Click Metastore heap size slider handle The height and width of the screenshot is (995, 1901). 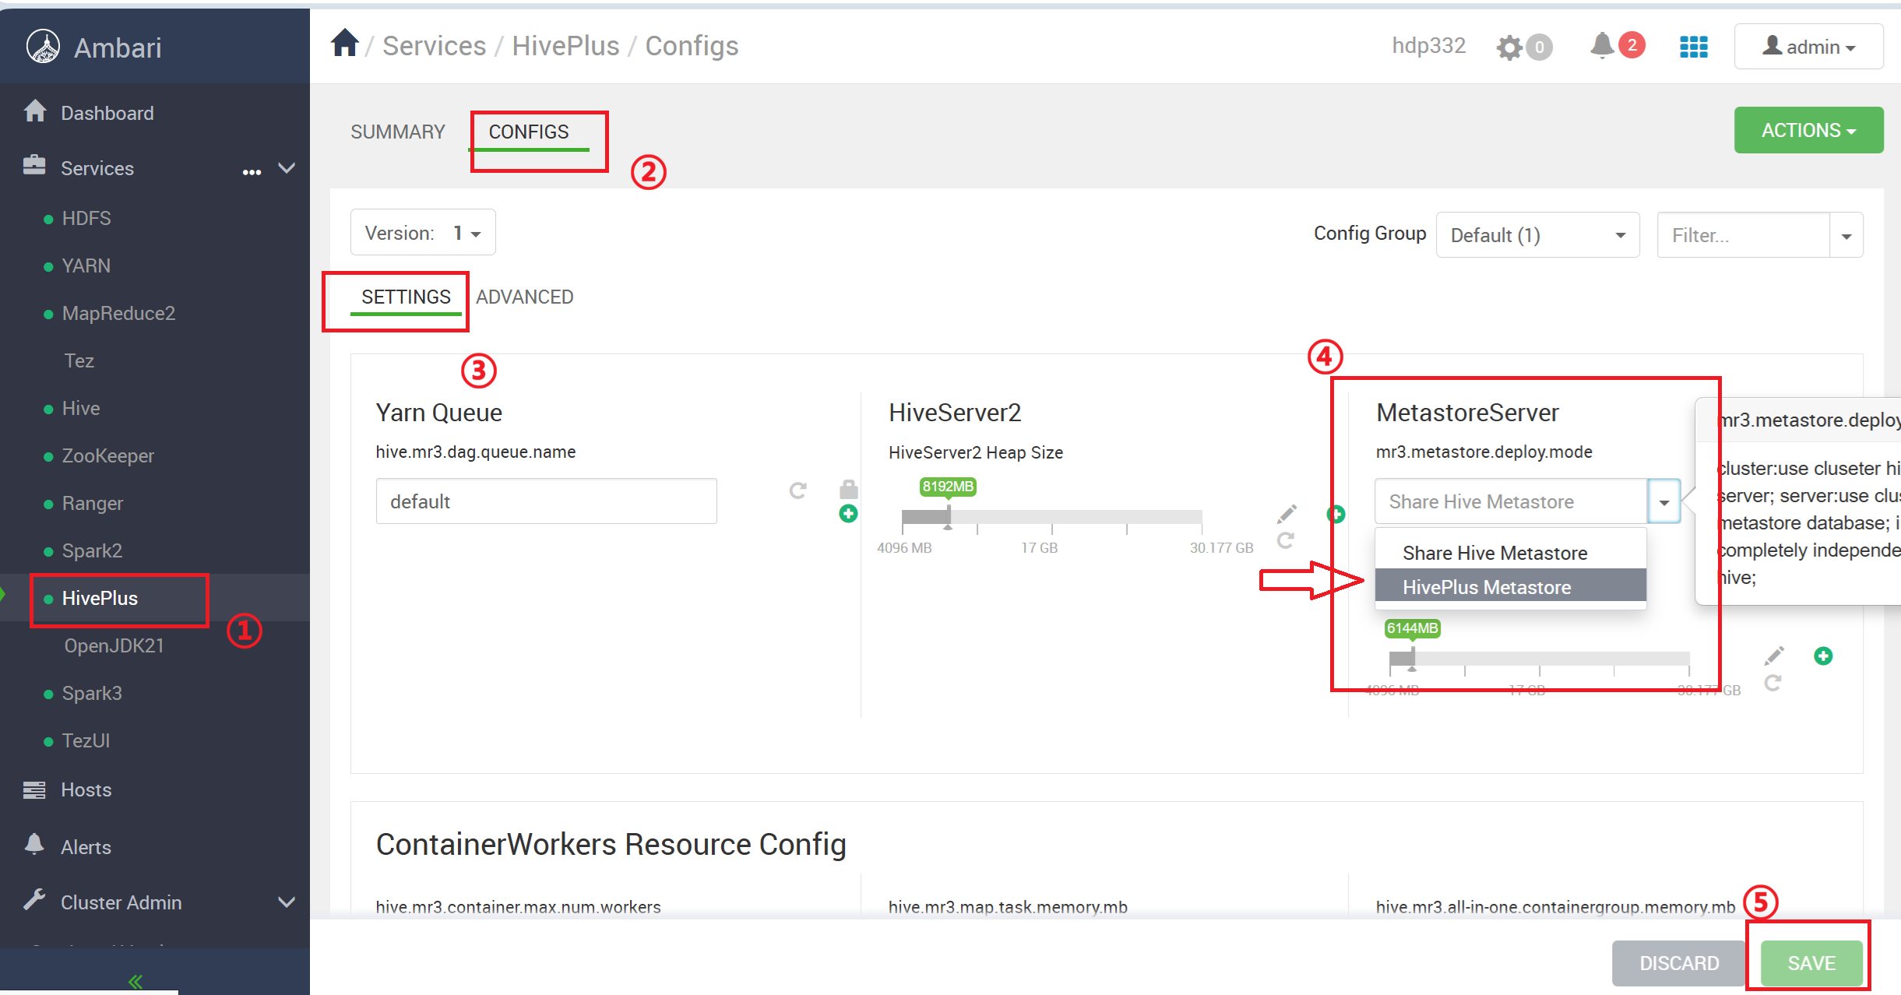1412,658
